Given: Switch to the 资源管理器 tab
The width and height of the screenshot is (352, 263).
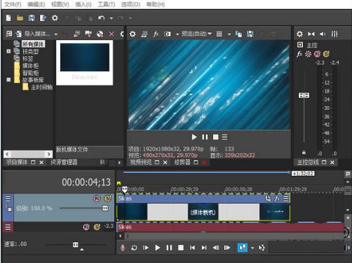Looking at the screenshot, I should pyautogui.click(x=64, y=162).
